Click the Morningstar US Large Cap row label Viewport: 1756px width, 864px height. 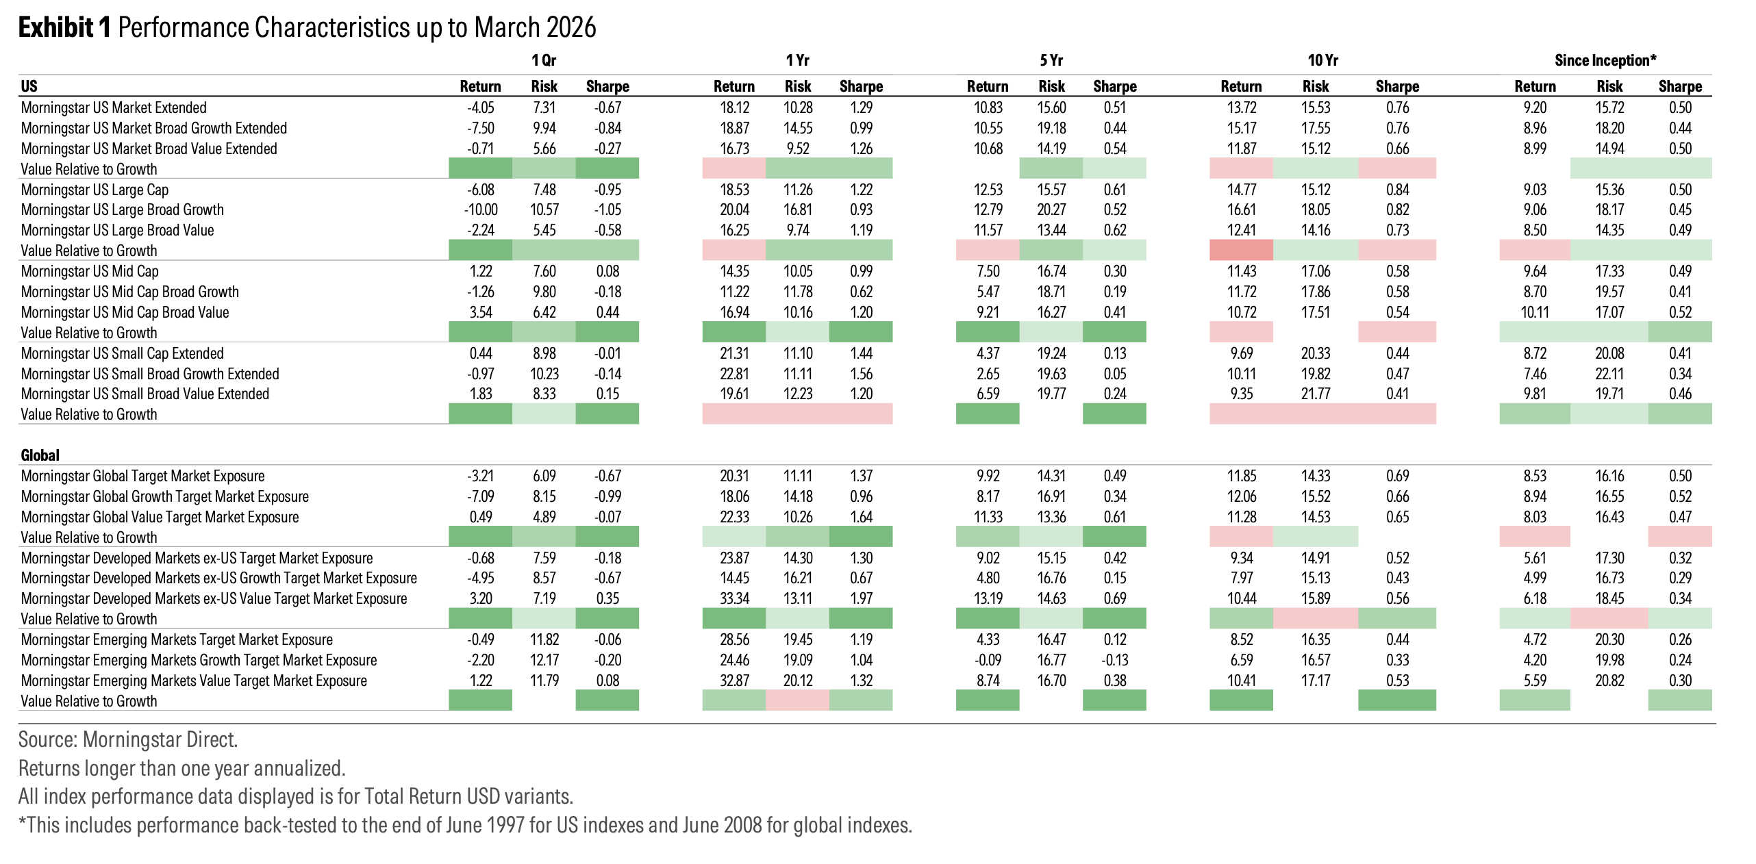95,190
